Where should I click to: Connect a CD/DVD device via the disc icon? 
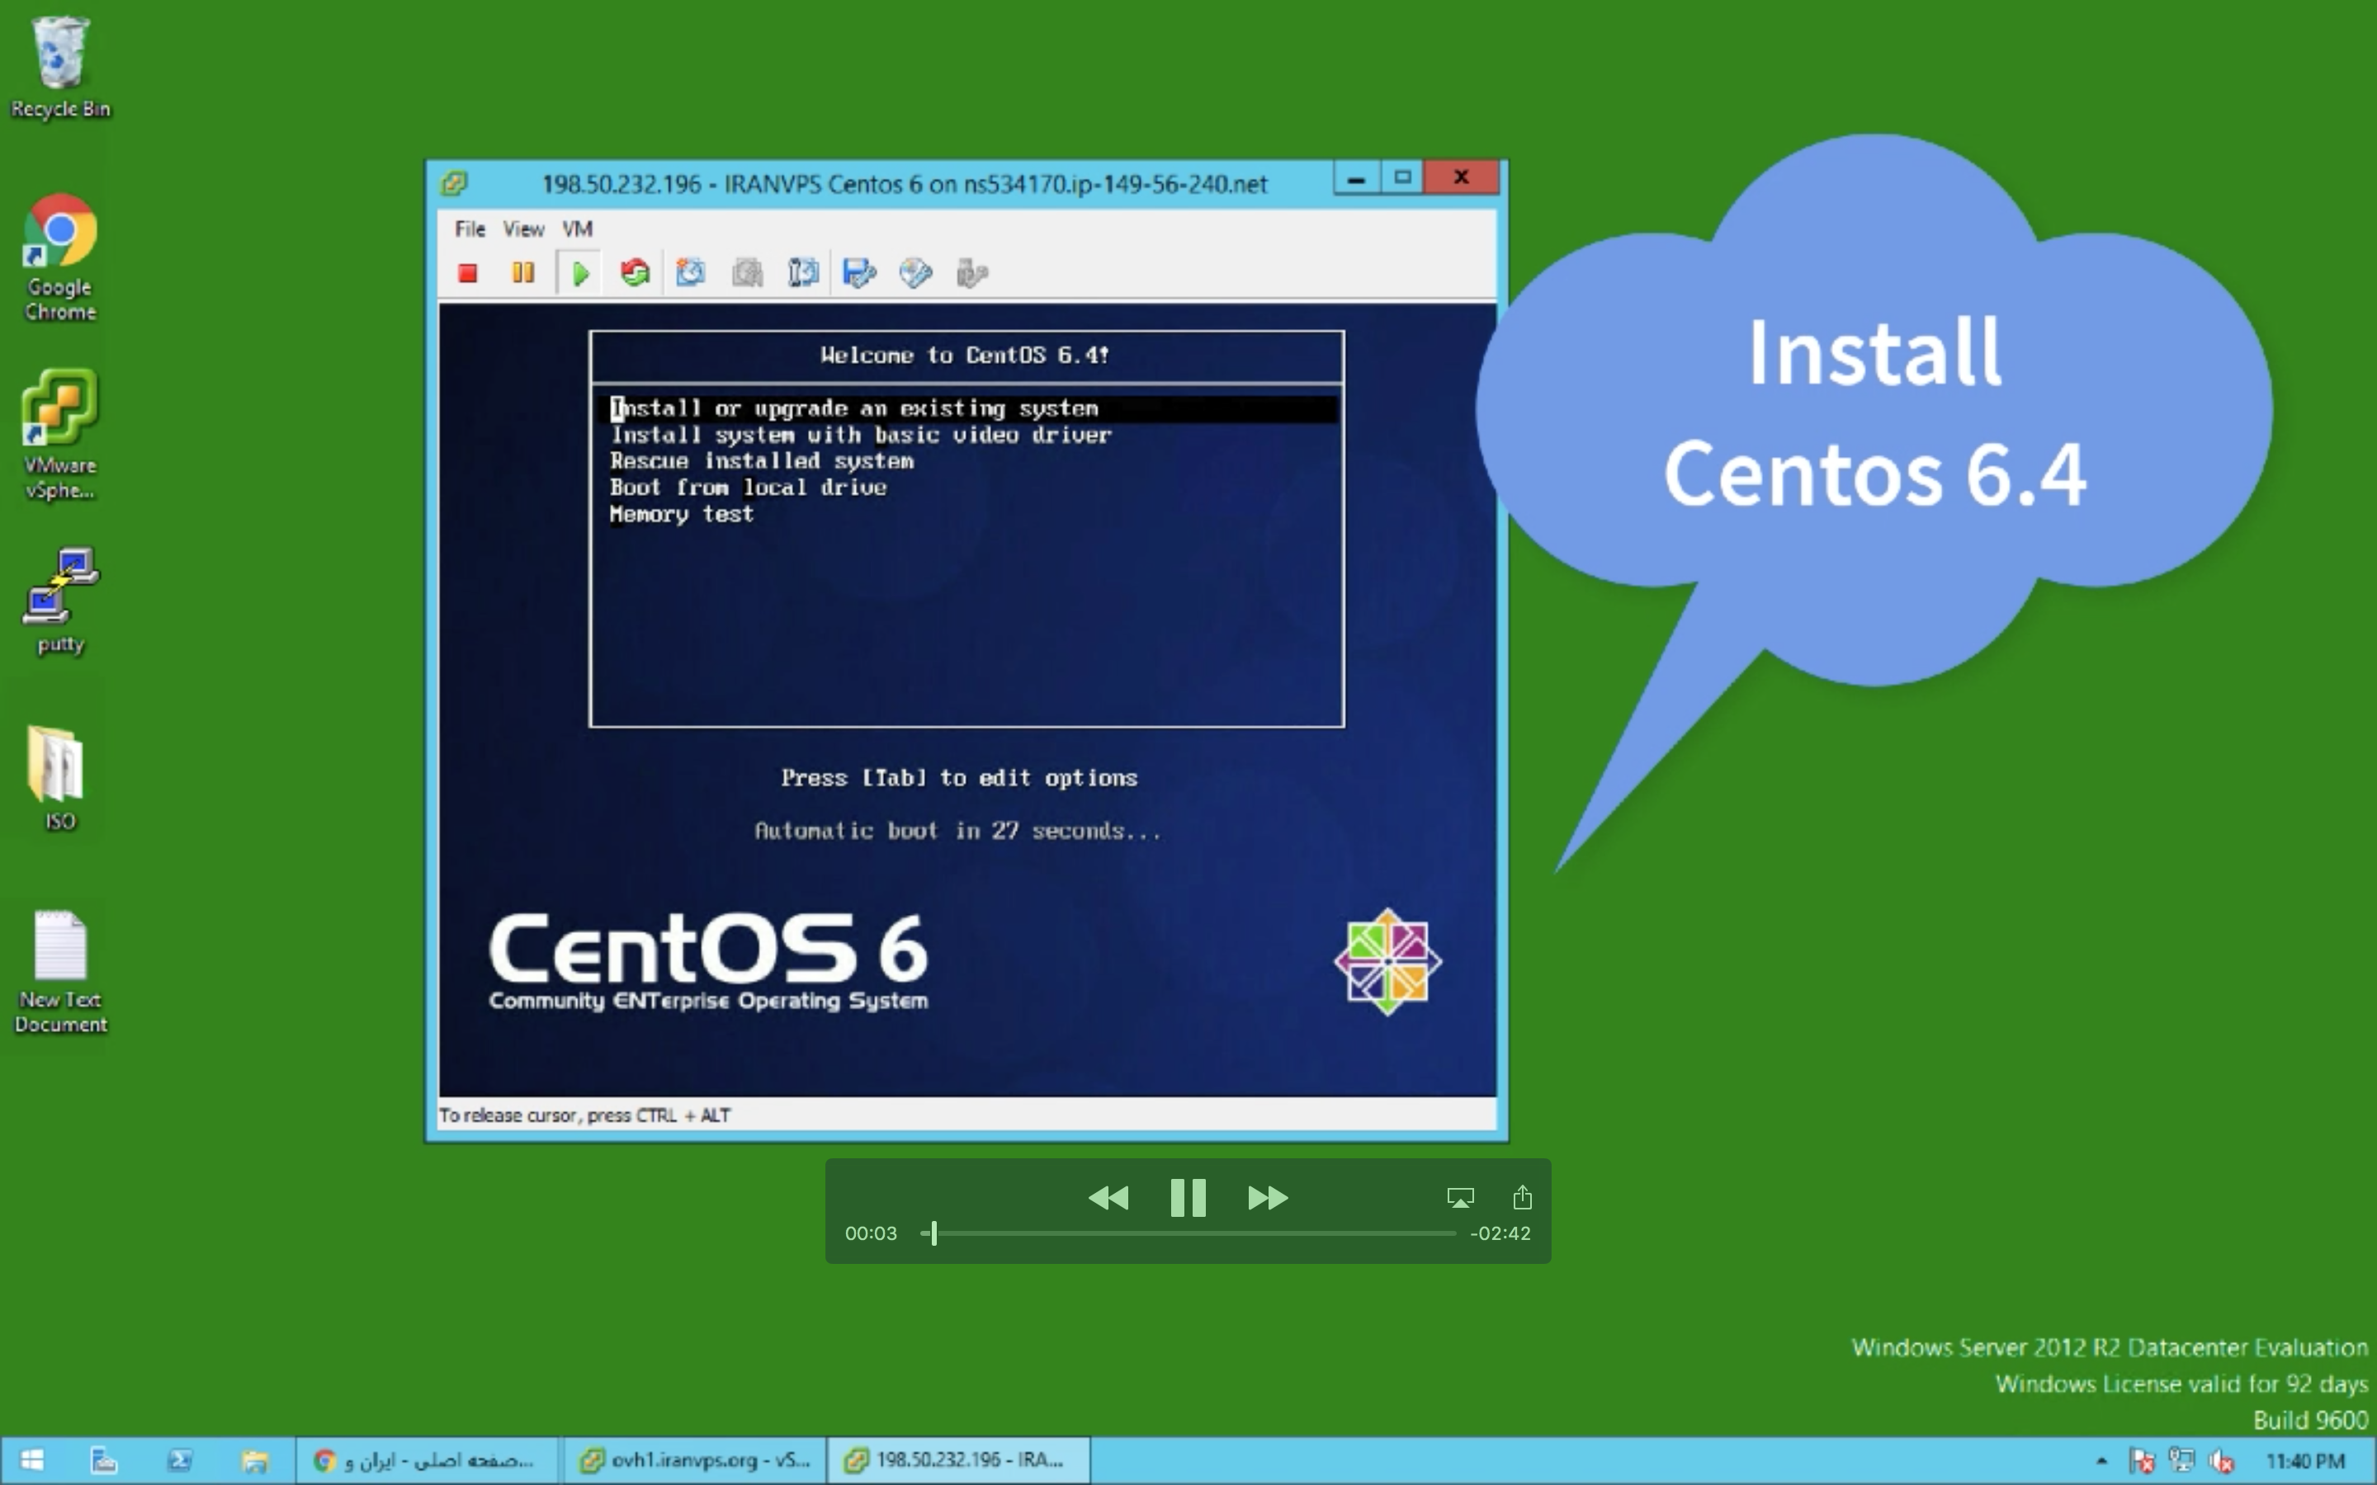pyautogui.click(x=915, y=273)
